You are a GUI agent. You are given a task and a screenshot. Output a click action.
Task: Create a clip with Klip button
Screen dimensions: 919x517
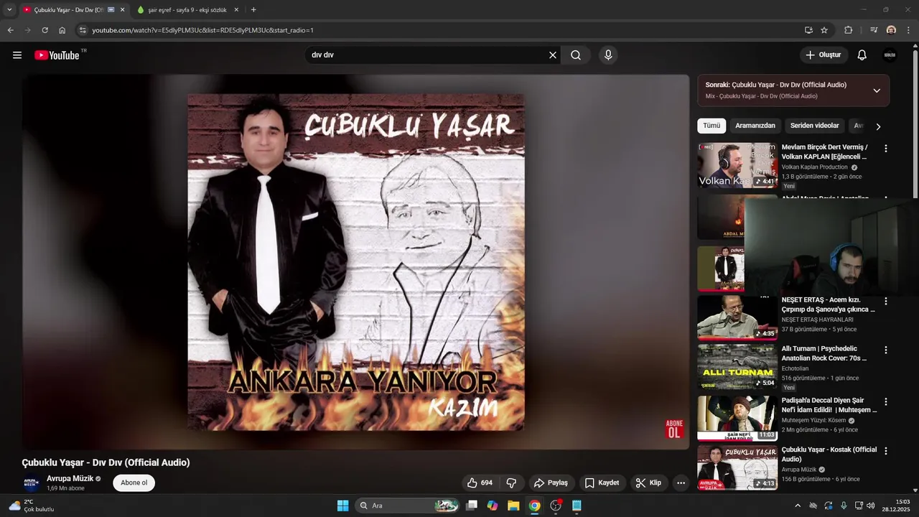648,483
